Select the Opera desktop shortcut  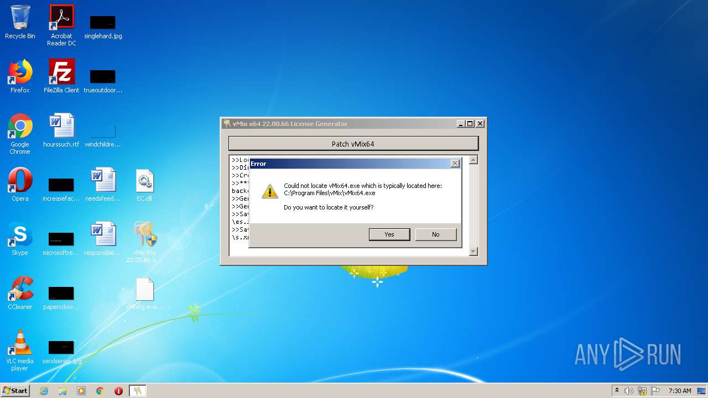[x=20, y=185]
